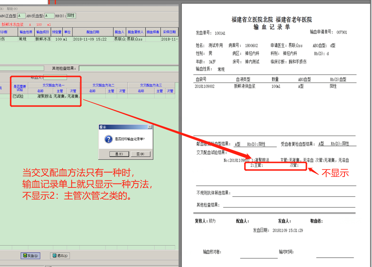Viewport: 372px width, 267px height.
Task: Click 否(N) in the print prompt dialog
Action: [140, 154]
